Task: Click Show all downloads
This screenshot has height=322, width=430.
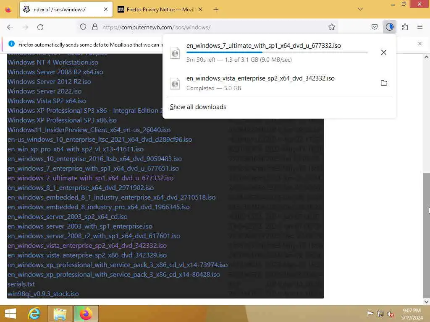Action: [x=198, y=107]
